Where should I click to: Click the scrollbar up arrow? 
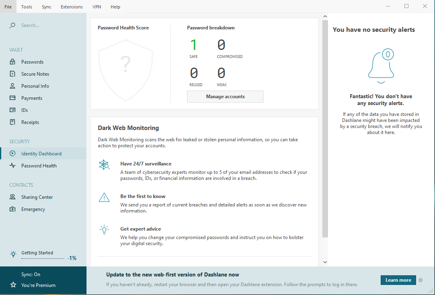tap(325, 17)
